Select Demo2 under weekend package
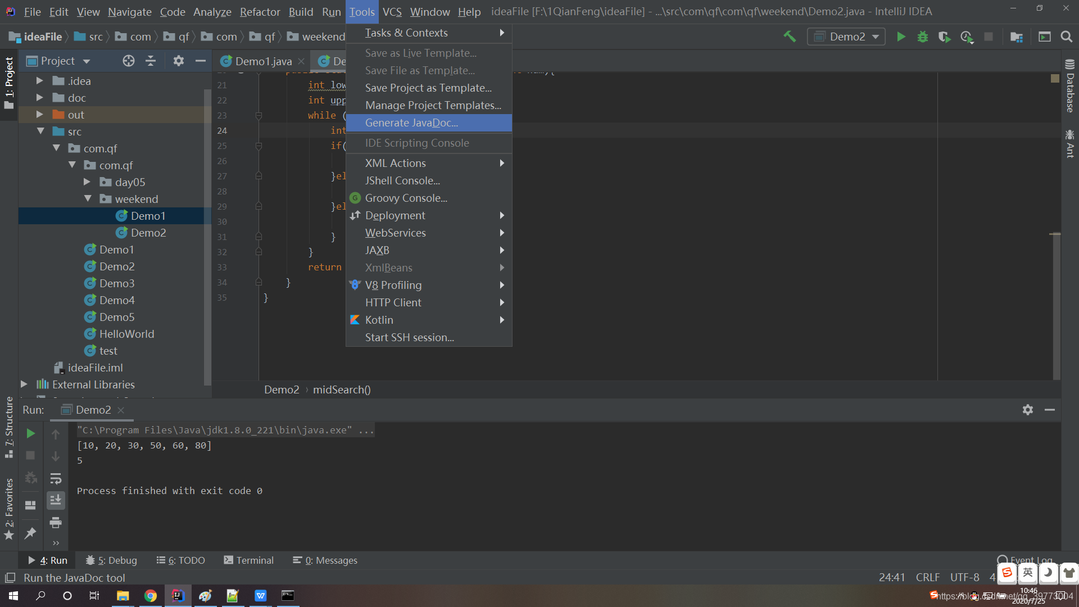1079x607 pixels. (148, 233)
